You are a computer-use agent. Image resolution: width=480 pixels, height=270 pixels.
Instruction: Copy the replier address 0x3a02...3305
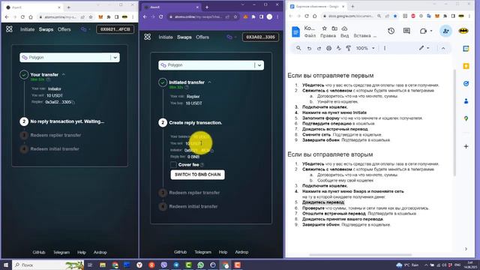point(73,102)
